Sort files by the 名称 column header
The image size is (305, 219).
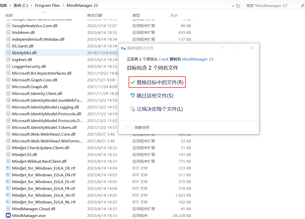point(9,16)
